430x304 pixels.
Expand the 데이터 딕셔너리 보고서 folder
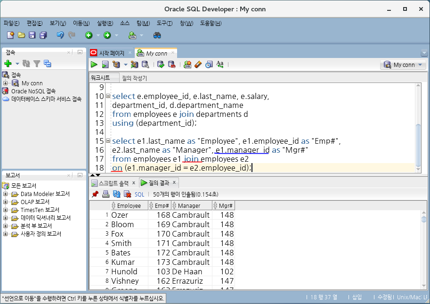coord(5,218)
